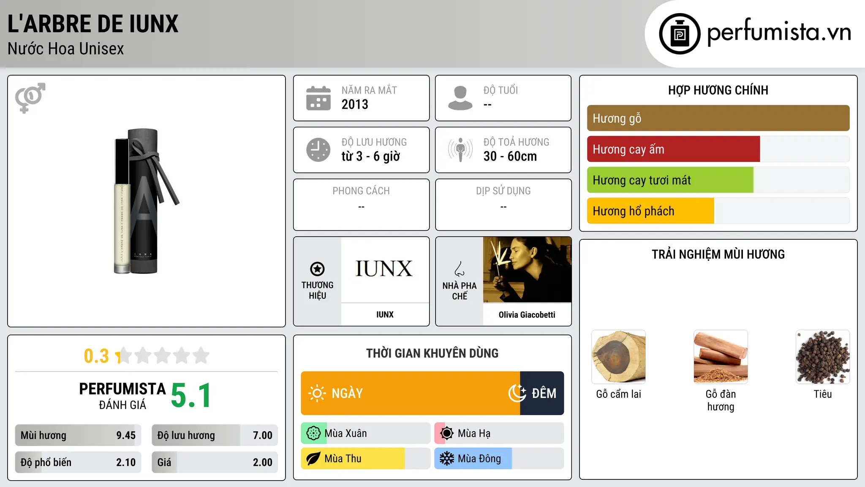Click the Phong cách card

pyautogui.click(x=362, y=205)
